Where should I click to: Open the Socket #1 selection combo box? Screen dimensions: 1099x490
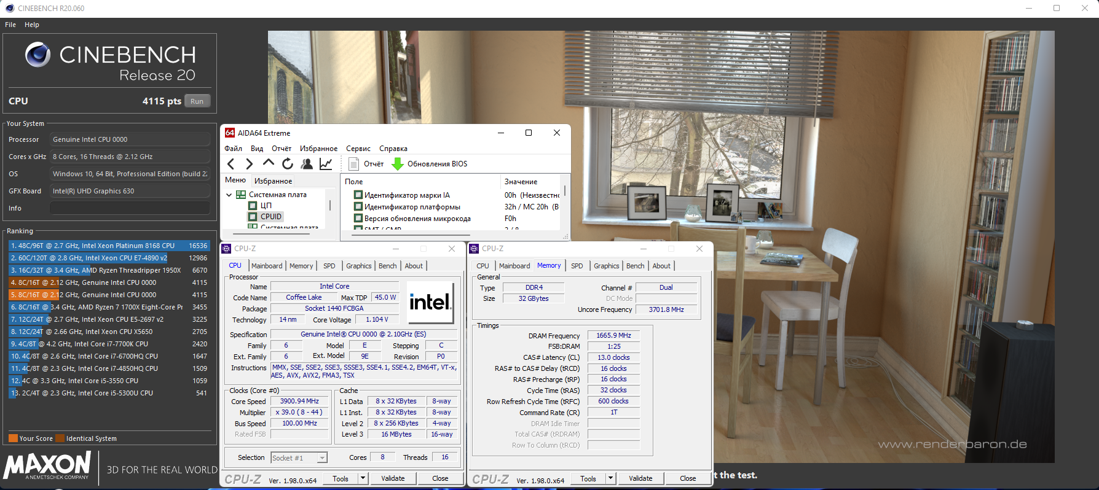299,457
